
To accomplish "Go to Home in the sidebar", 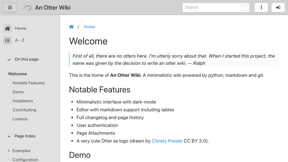I will (21, 28).
